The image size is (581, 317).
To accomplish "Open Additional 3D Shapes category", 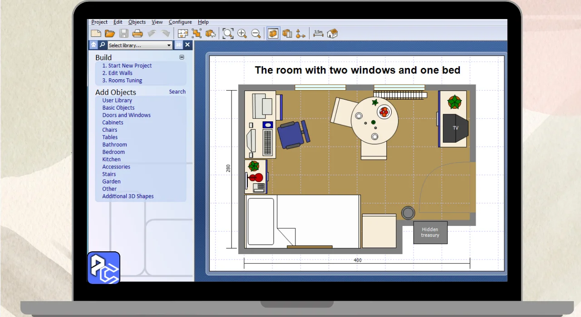I will (x=128, y=196).
